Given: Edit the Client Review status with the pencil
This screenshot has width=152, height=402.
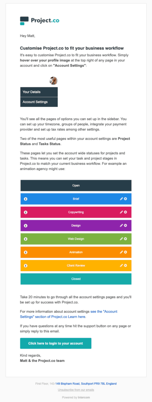Looking at the screenshot, I should coord(121,266).
